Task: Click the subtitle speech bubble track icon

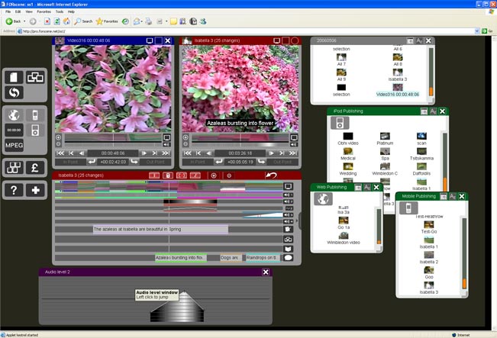Action: [289, 258]
